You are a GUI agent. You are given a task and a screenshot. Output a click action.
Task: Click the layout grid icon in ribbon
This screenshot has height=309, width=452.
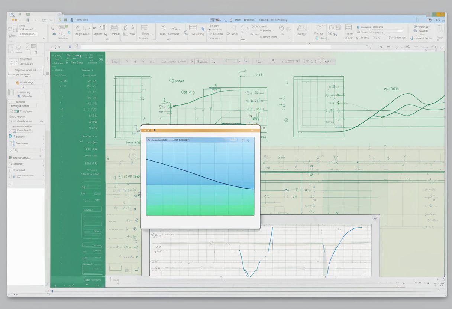(193, 27)
